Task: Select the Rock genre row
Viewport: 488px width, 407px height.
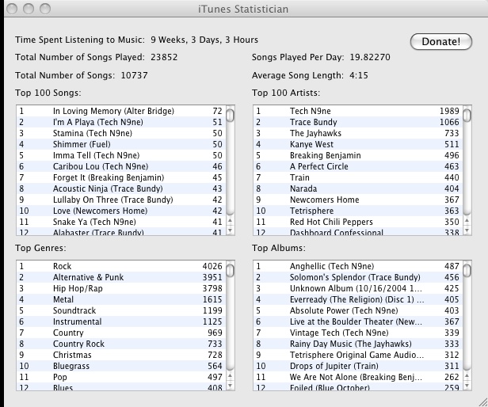Action: 121,266
